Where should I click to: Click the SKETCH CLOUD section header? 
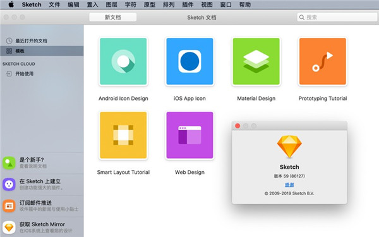tap(19, 64)
